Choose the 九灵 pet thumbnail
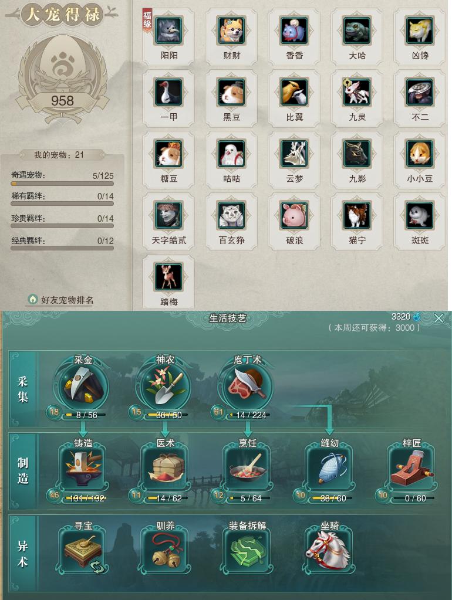452x600 pixels. (x=357, y=92)
